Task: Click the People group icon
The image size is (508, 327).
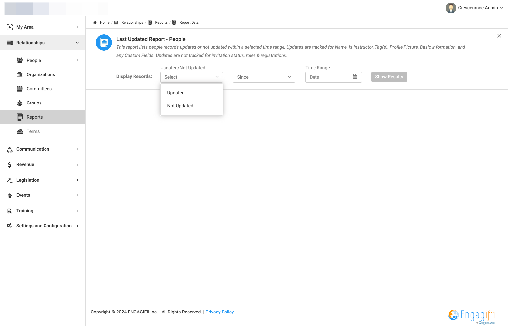Action: click(x=20, y=60)
